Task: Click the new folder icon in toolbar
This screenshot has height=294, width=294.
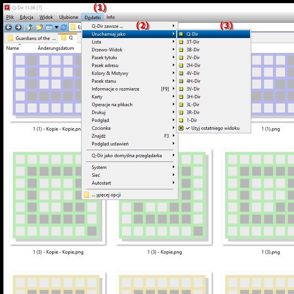Action: 39,27
